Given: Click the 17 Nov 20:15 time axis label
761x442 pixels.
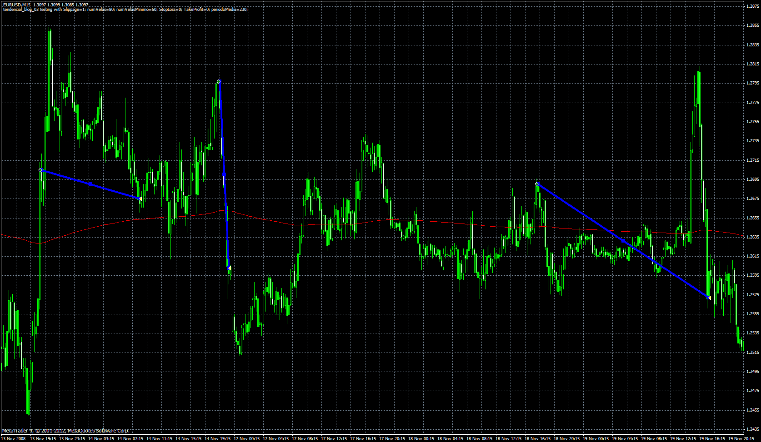Looking at the screenshot, I should point(392,439).
